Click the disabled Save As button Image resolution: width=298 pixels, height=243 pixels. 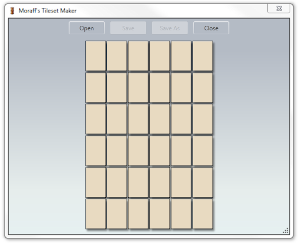[170, 28]
